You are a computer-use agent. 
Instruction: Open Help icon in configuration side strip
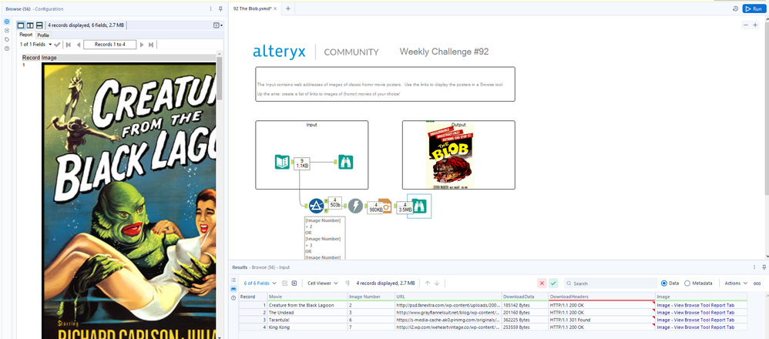[x=7, y=48]
